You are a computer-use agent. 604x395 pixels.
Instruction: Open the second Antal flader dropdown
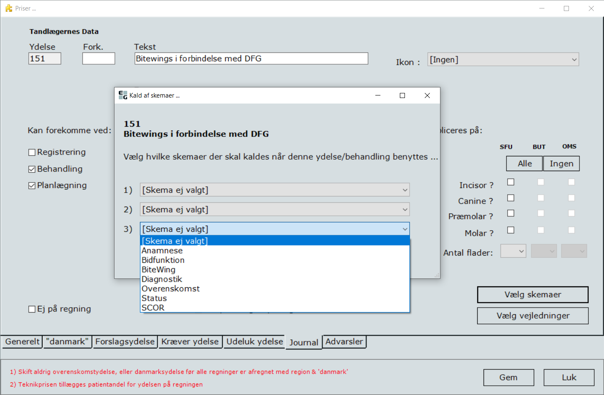click(x=544, y=251)
